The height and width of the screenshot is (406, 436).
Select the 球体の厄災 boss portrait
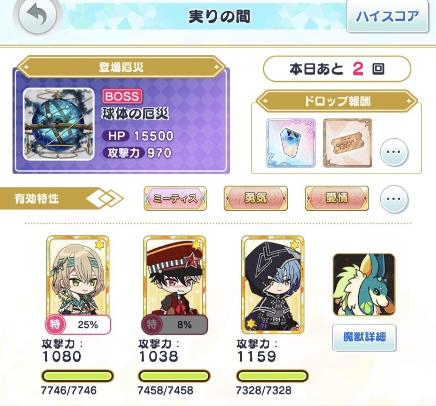(x=58, y=124)
